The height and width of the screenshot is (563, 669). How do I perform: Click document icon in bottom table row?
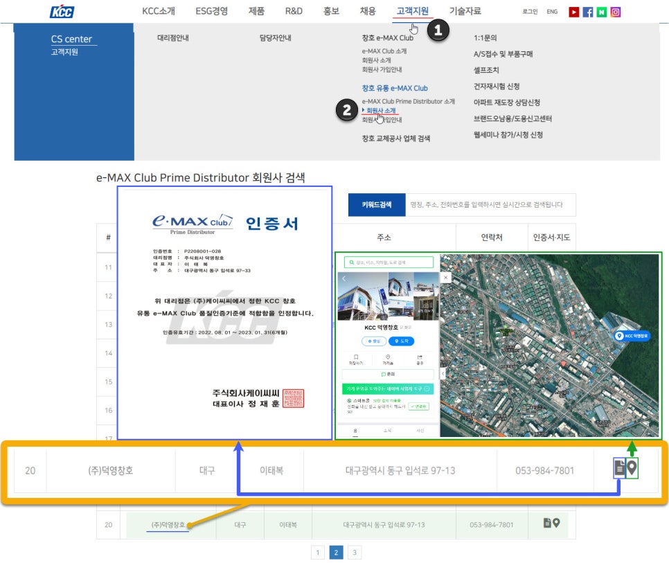(x=547, y=522)
